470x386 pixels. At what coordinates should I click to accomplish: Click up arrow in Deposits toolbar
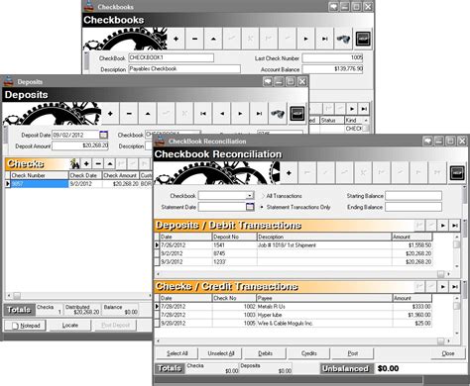(148, 113)
